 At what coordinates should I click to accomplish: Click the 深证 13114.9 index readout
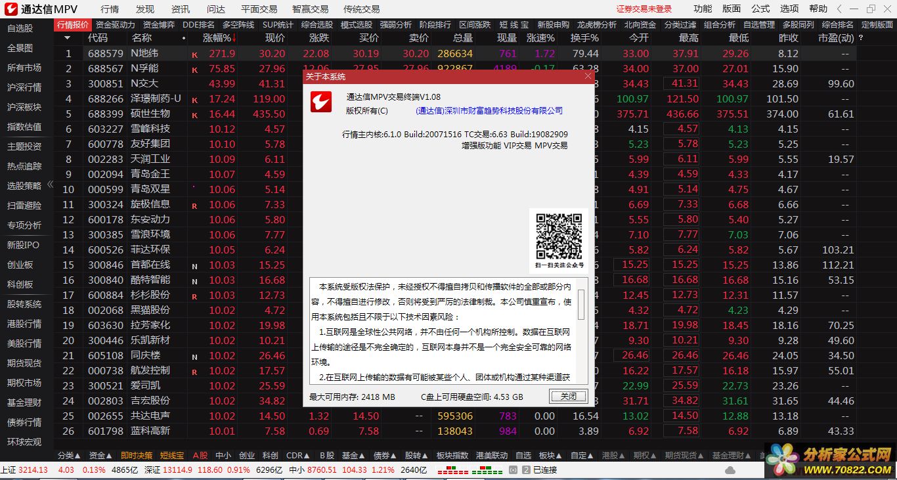point(169,470)
